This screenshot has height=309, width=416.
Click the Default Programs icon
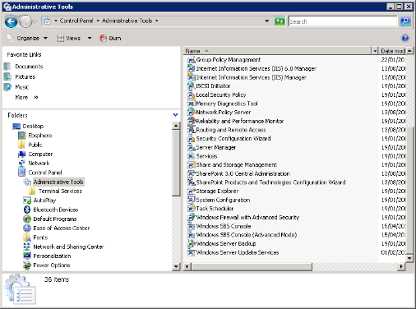[x=27, y=219]
